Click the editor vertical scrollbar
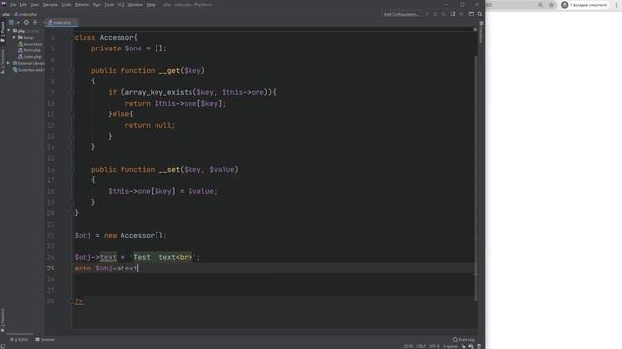622x349 pixels. tap(476, 178)
